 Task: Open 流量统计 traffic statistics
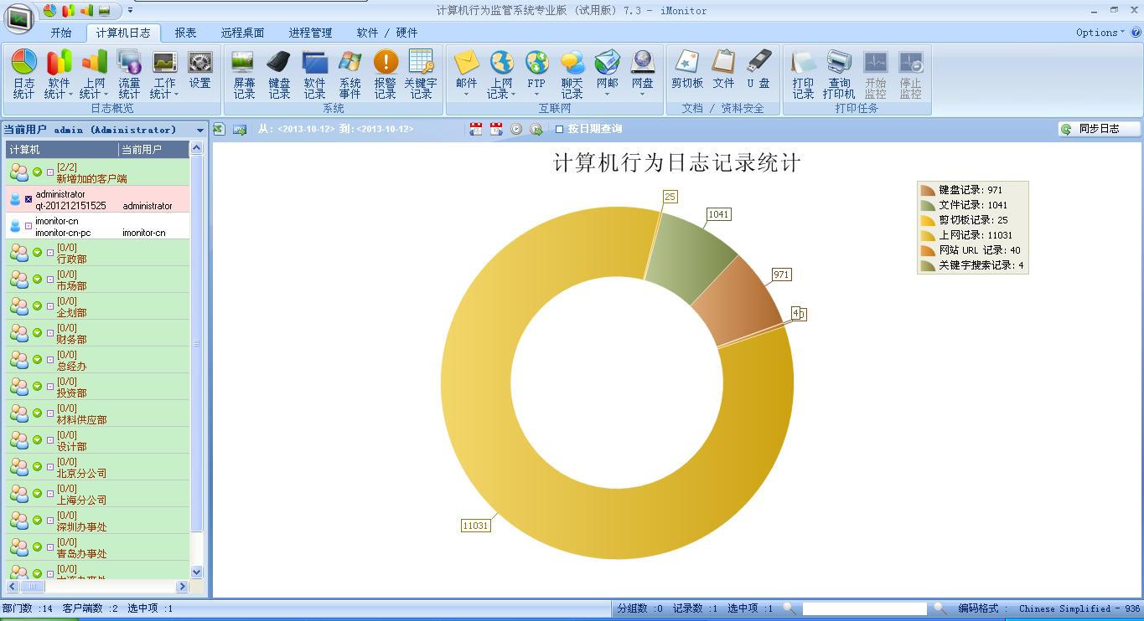(129, 74)
